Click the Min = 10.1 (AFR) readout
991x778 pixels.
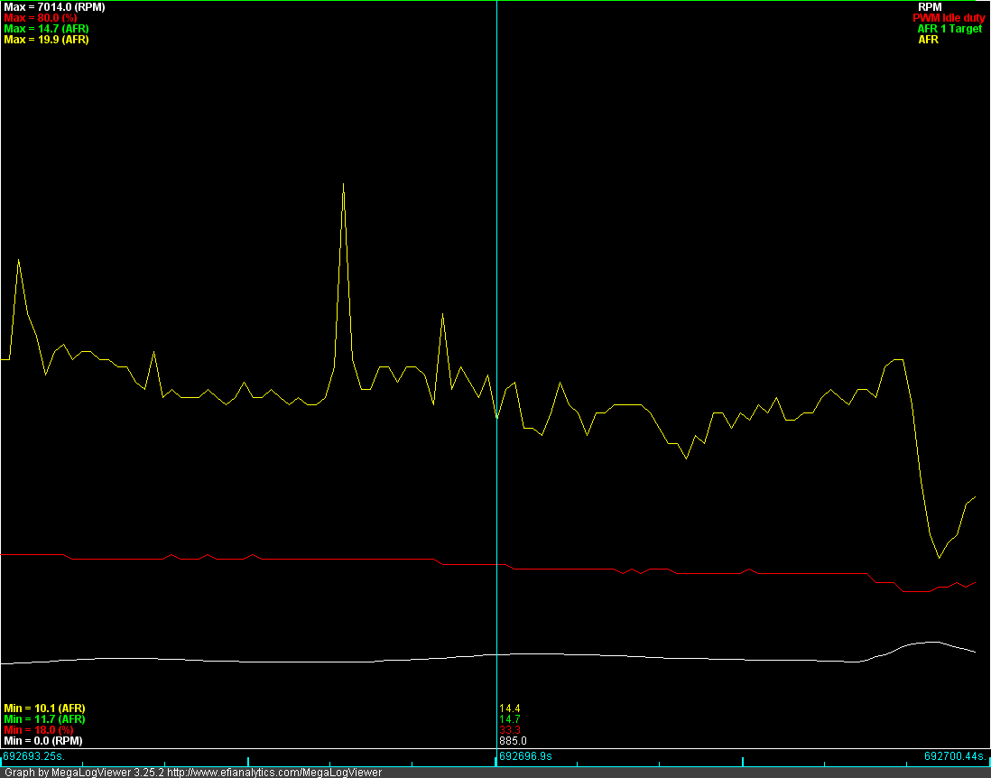coord(44,709)
